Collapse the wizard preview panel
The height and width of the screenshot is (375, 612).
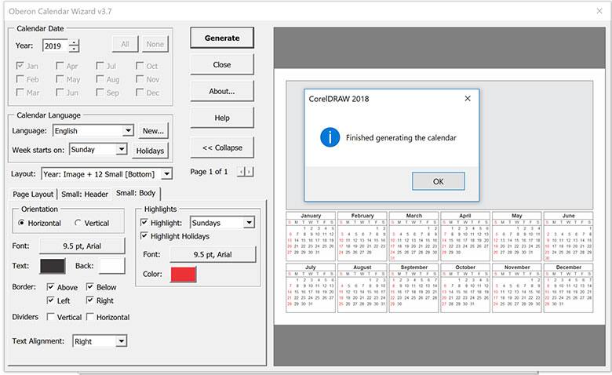[x=222, y=147]
